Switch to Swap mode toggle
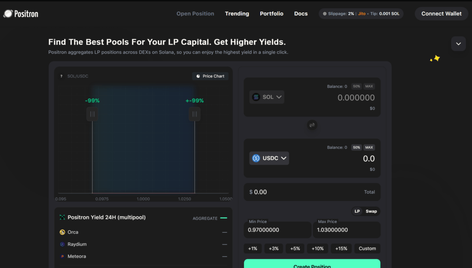 371,211
